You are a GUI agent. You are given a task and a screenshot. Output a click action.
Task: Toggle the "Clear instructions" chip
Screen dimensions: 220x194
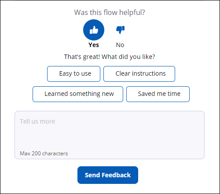(139, 74)
